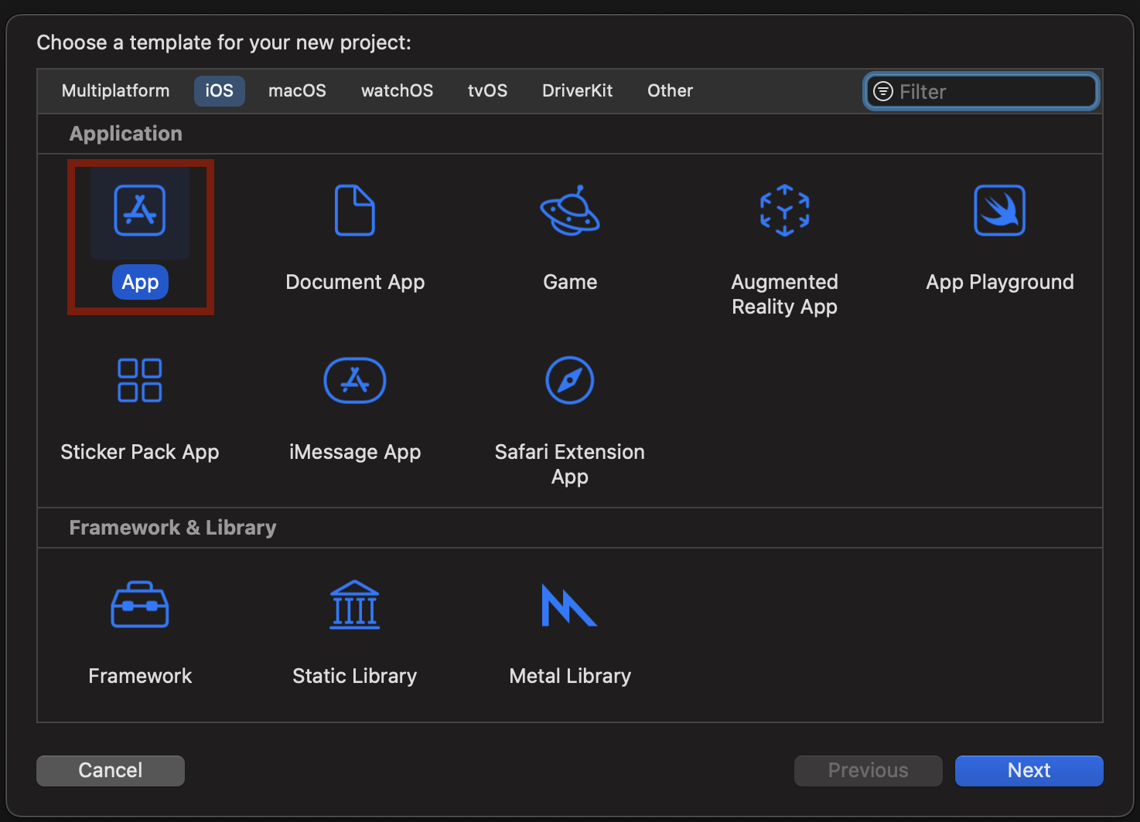Click the "Augmented Reality App" label
The width and height of the screenshot is (1140, 822).
(785, 294)
